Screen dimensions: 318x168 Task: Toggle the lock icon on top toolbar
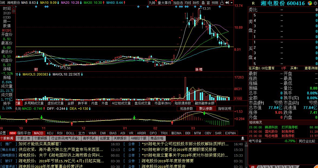pyautogui.click(x=222, y=3)
